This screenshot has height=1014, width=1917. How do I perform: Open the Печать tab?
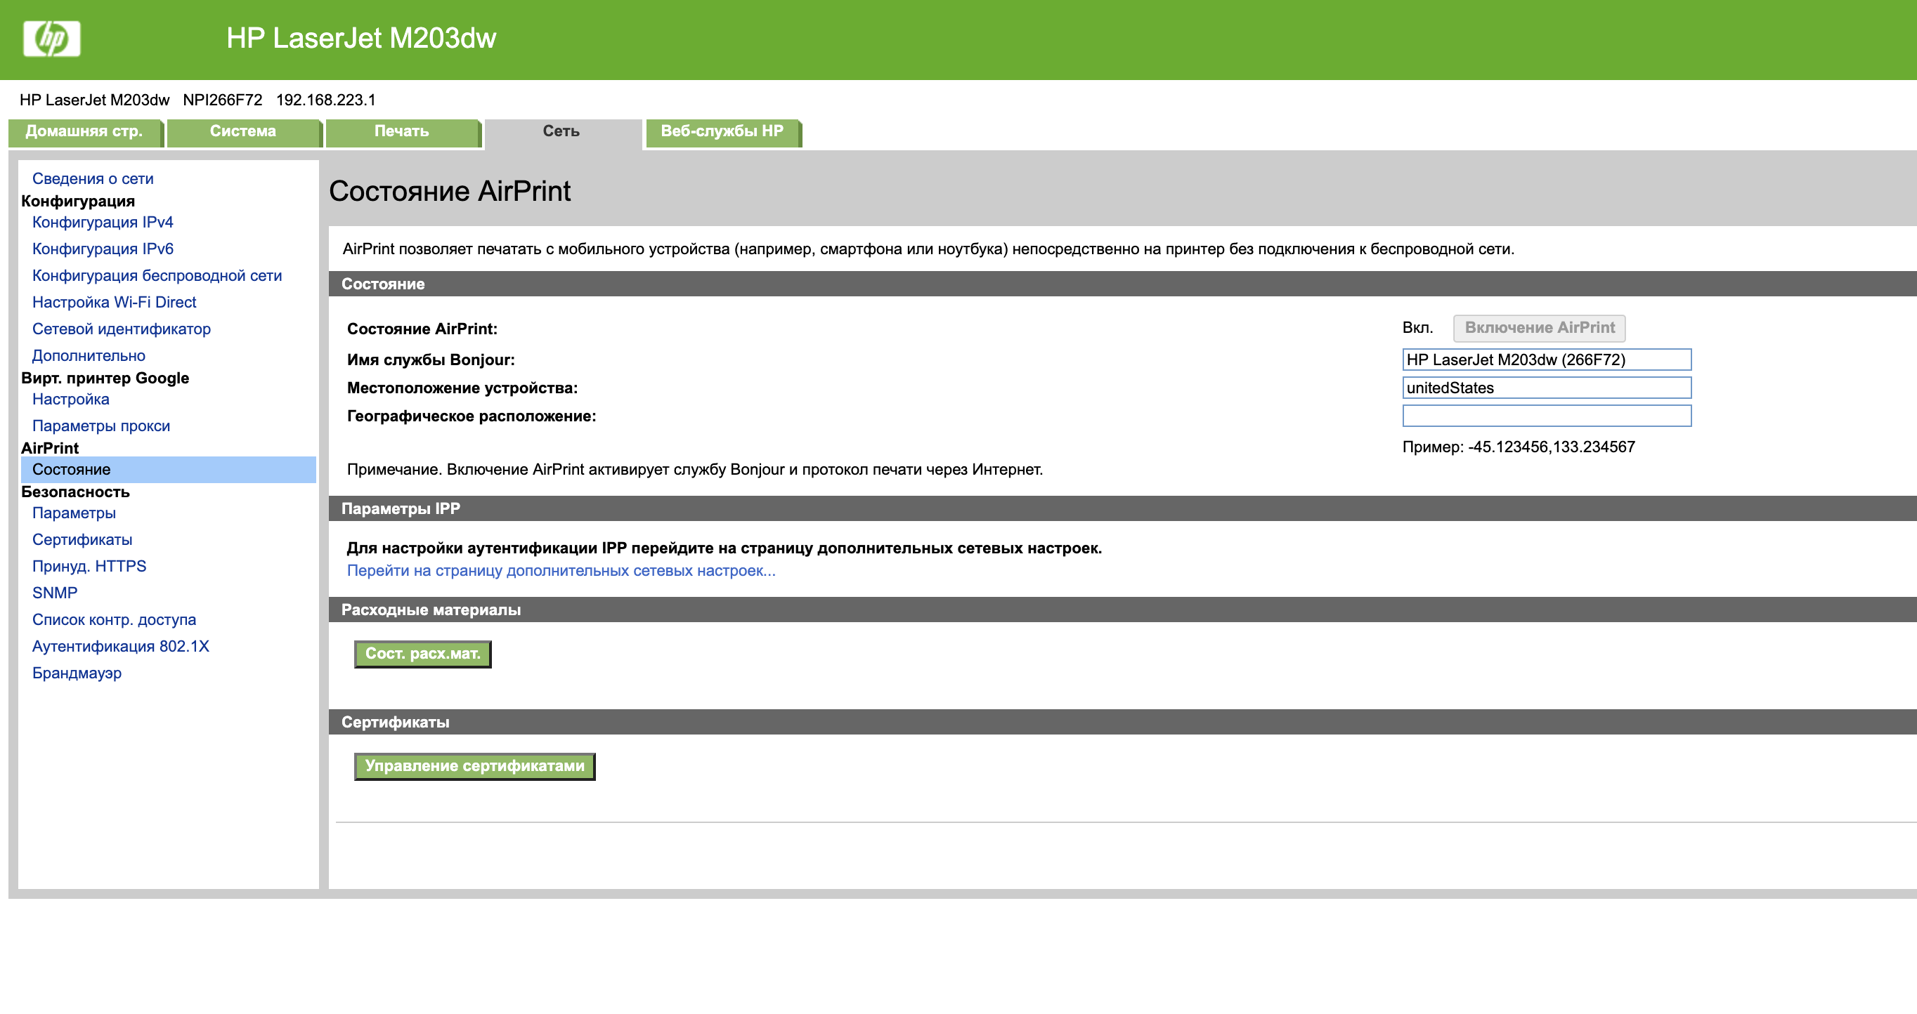[x=402, y=132]
